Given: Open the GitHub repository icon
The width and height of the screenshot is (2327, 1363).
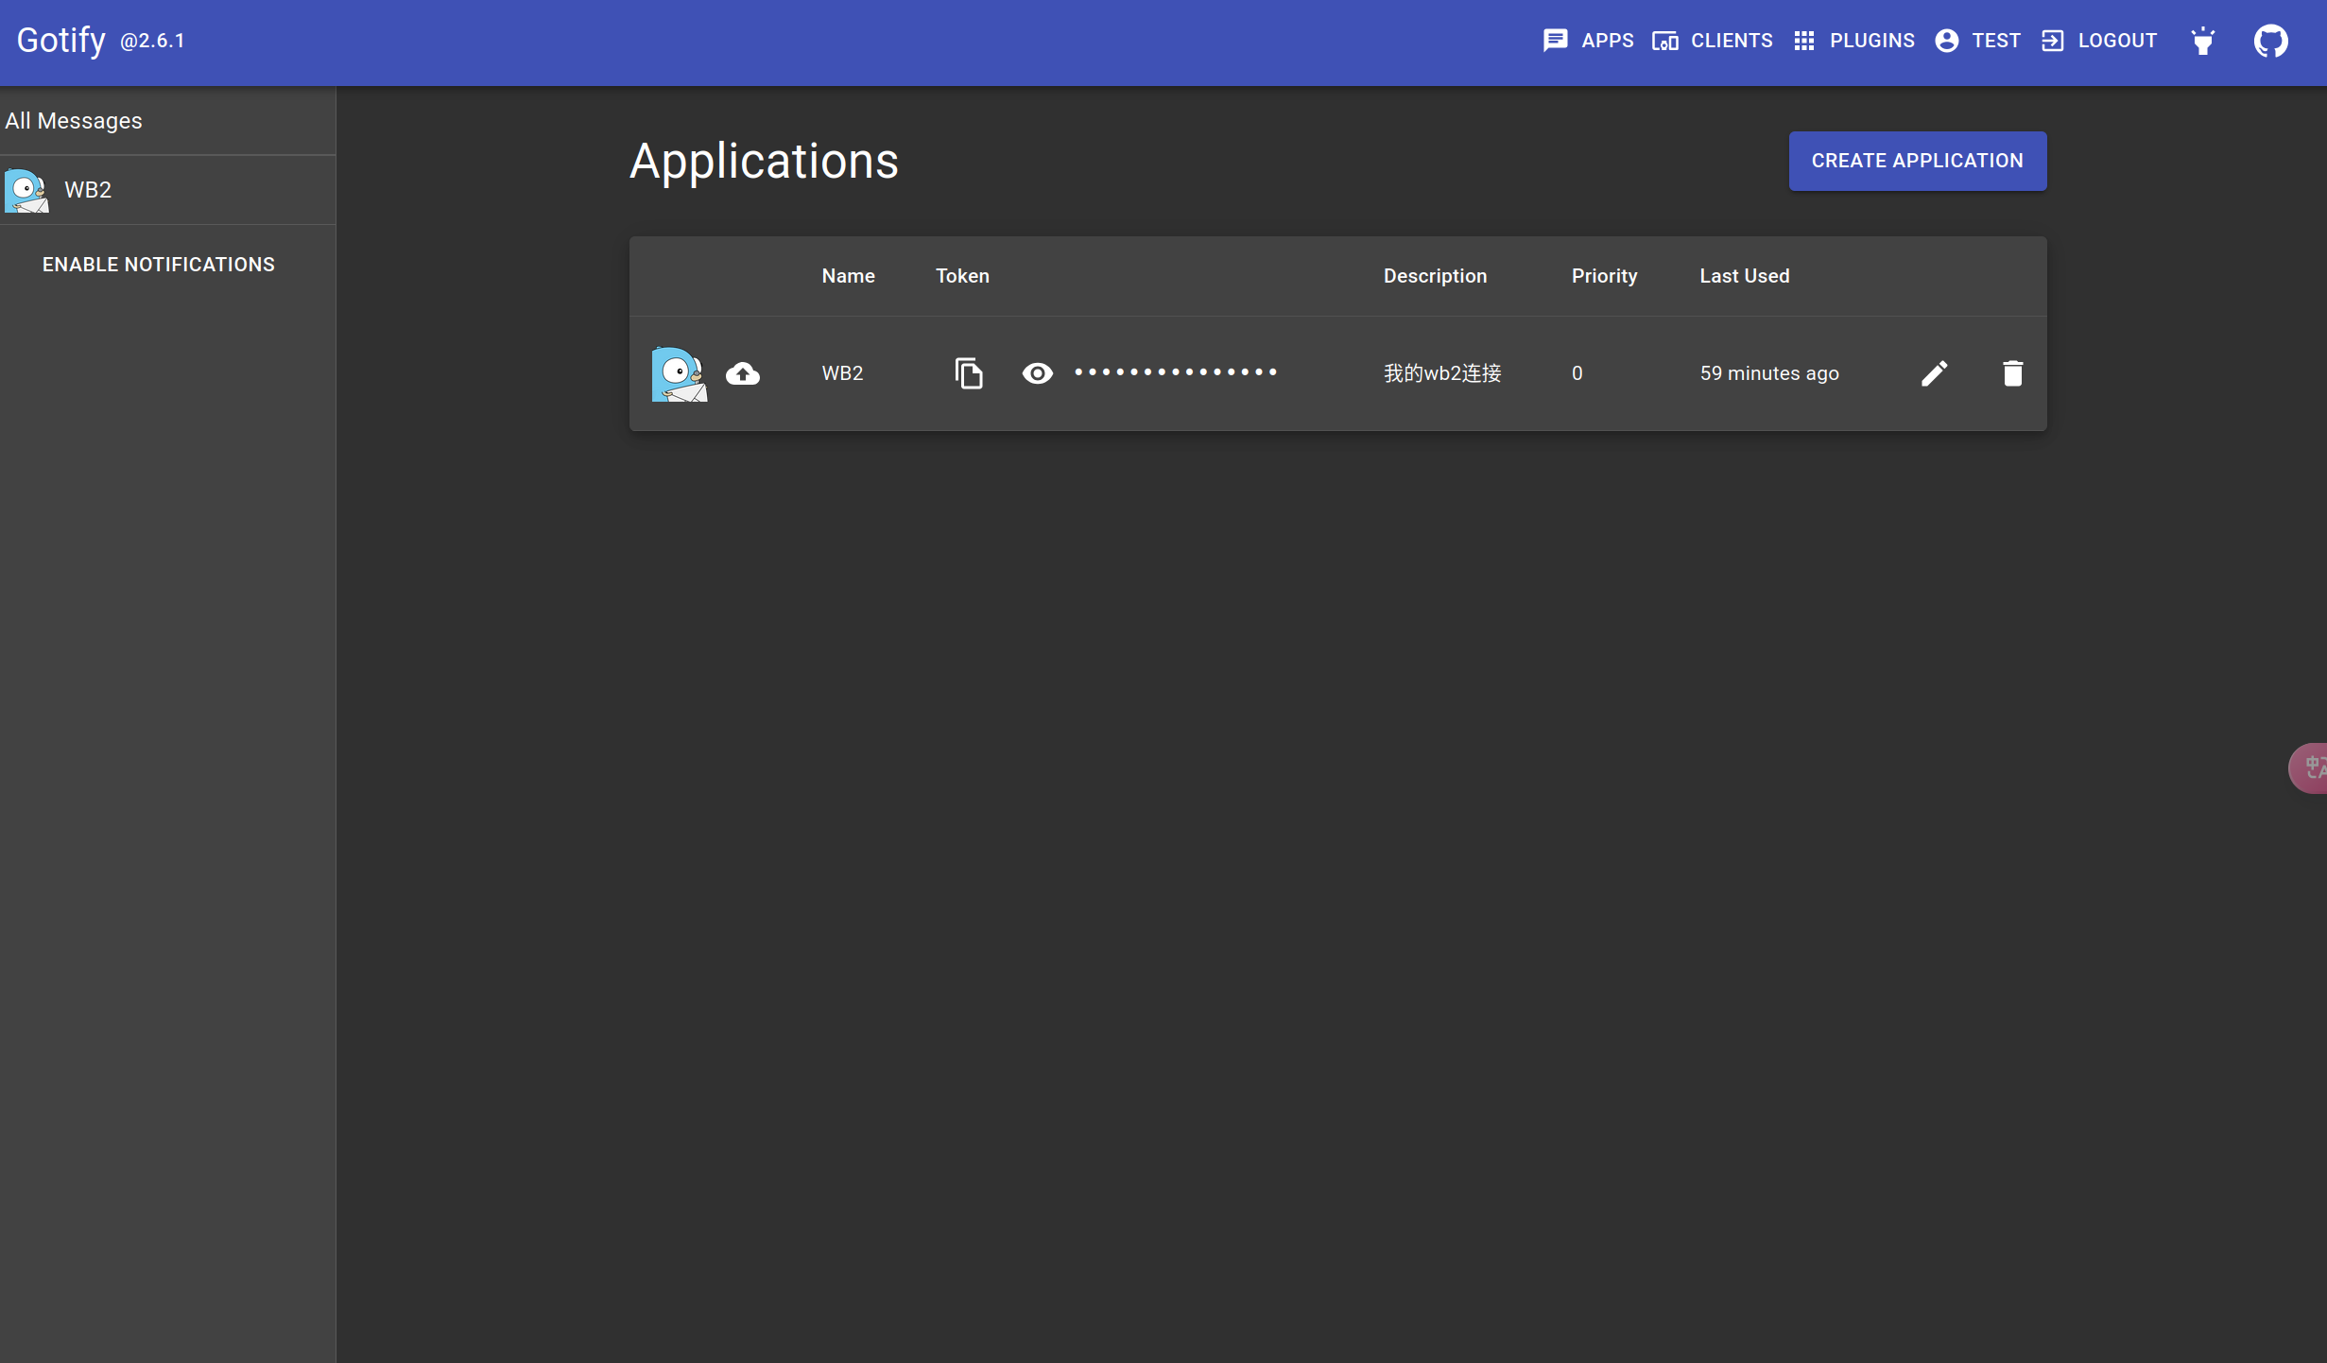Looking at the screenshot, I should coord(2270,41).
